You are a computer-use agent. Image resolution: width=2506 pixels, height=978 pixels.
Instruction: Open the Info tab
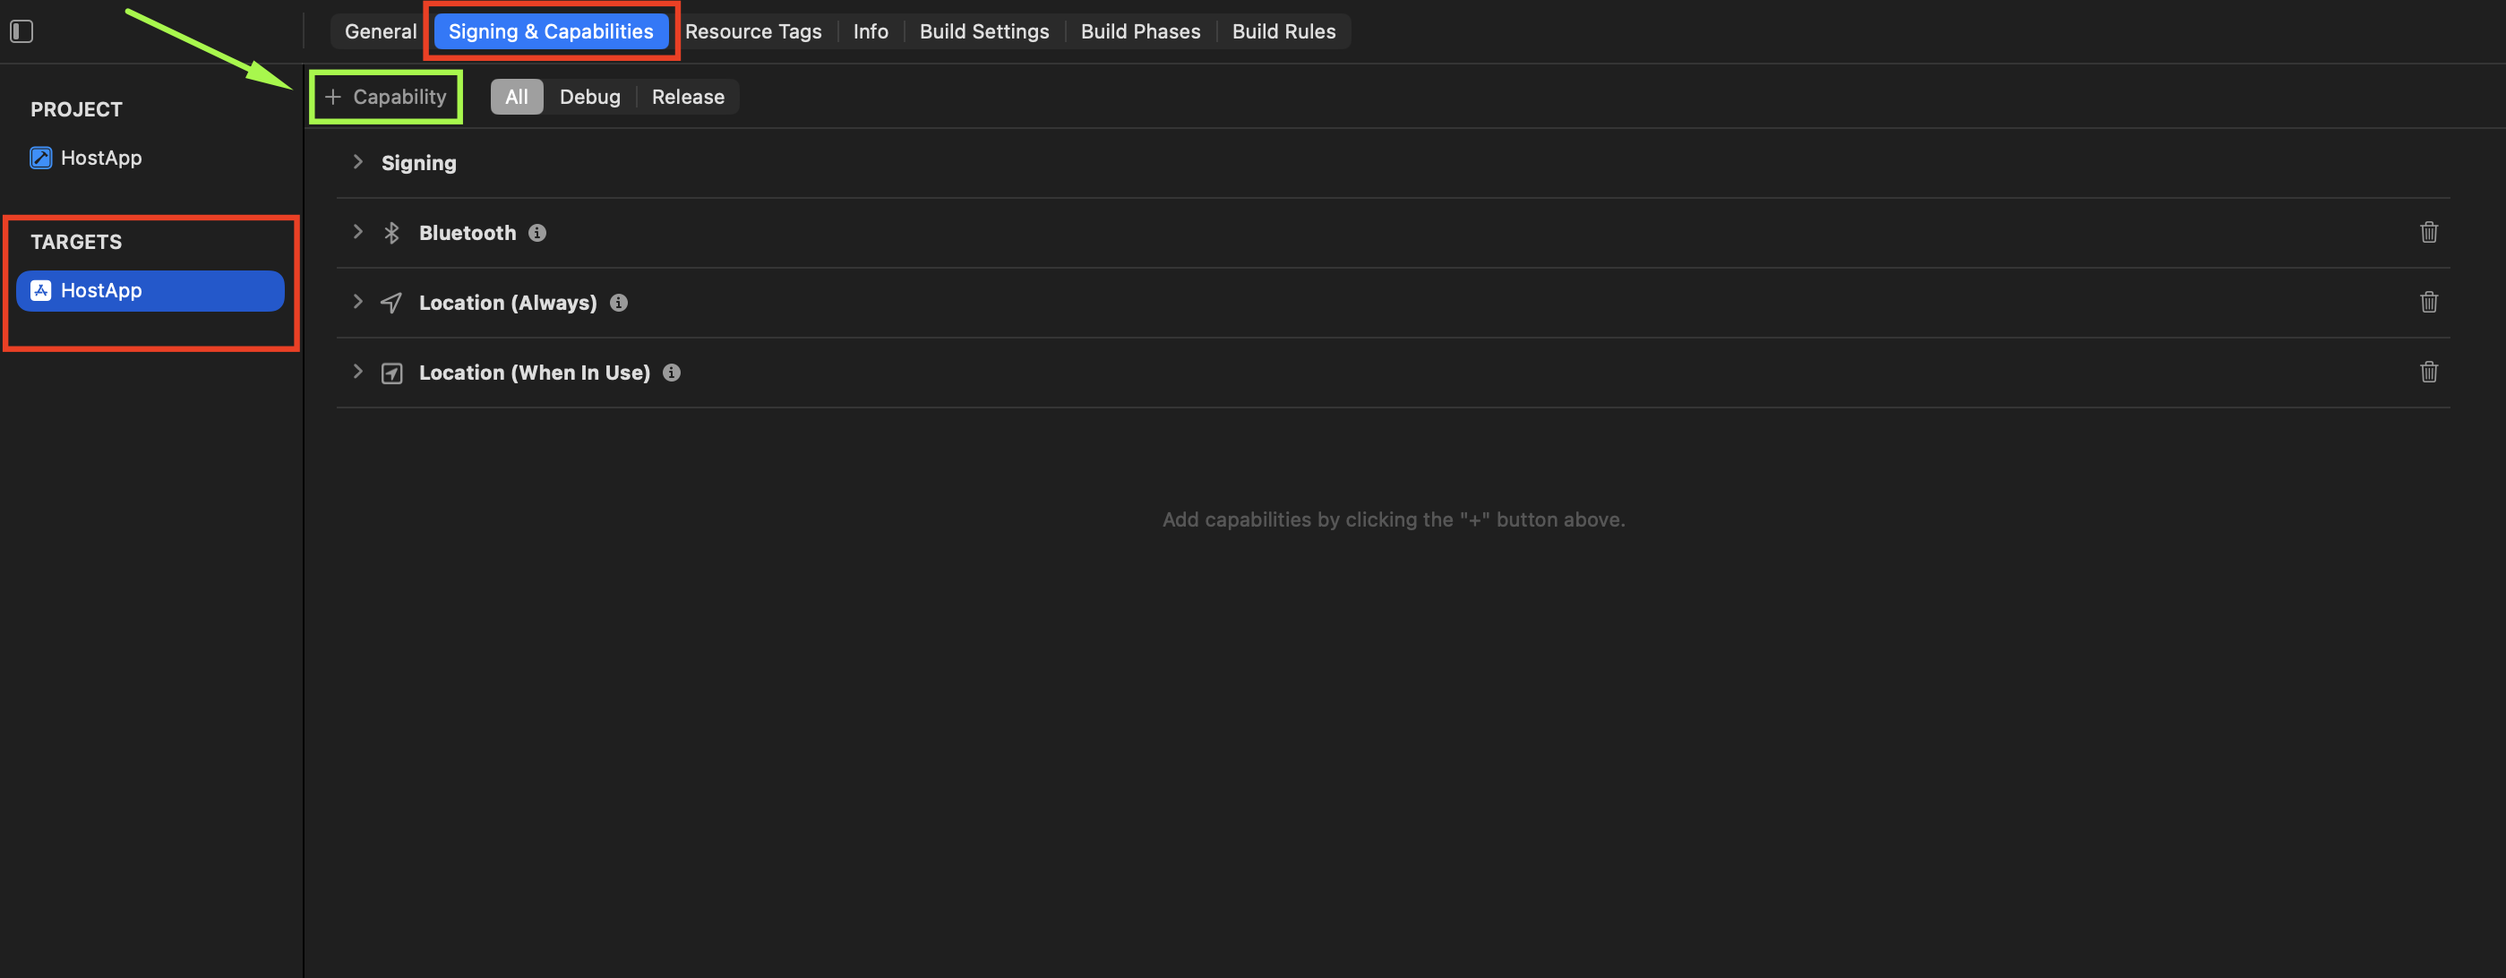point(871,31)
